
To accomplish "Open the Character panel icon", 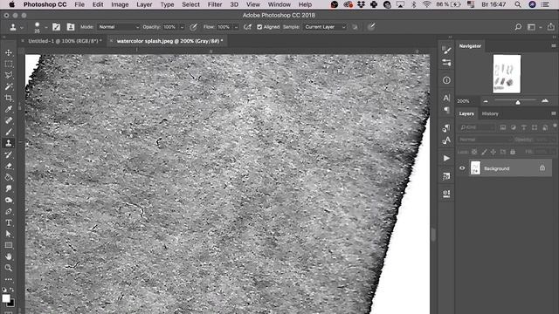I will 446,98.
